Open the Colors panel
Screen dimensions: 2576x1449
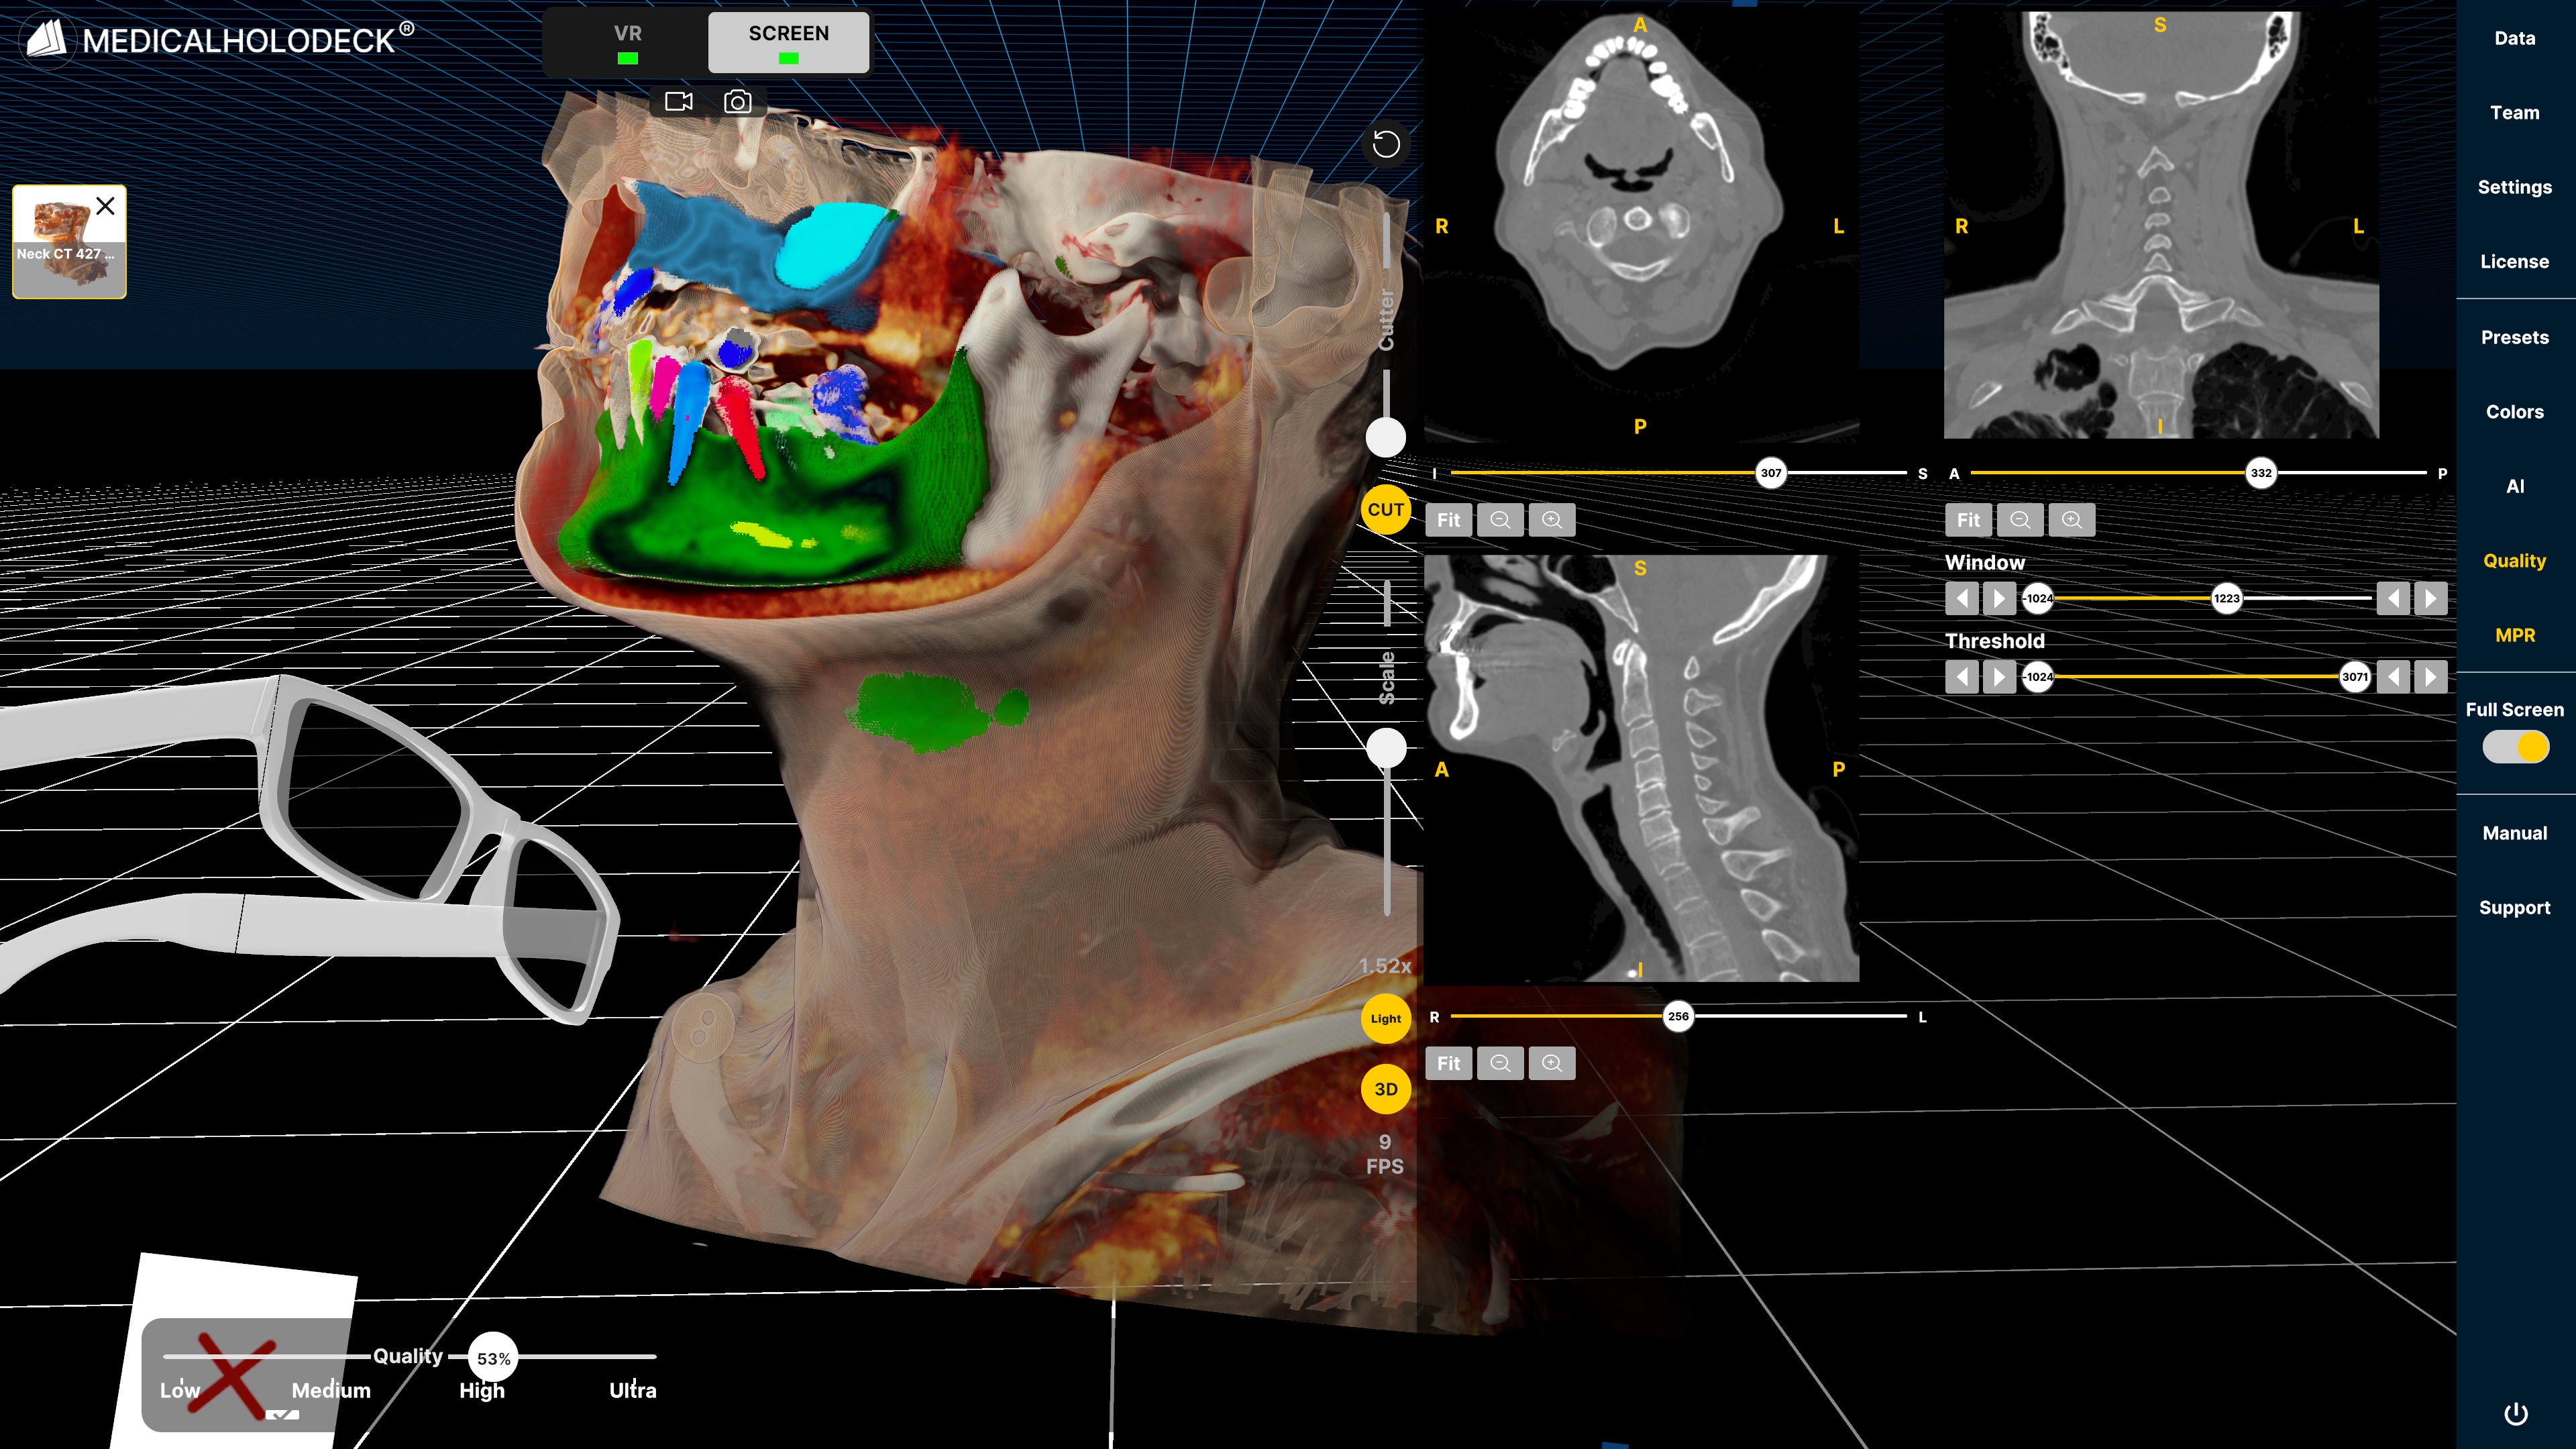pos(2514,412)
